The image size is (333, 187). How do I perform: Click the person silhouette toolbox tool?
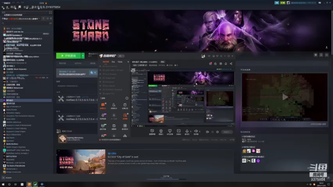[114, 106]
